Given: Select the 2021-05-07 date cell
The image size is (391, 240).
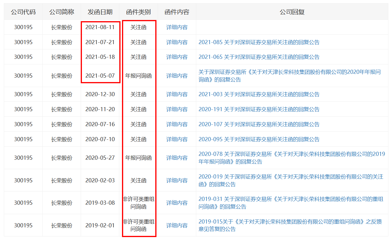Looking at the screenshot, I should pyautogui.click(x=100, y=76).
